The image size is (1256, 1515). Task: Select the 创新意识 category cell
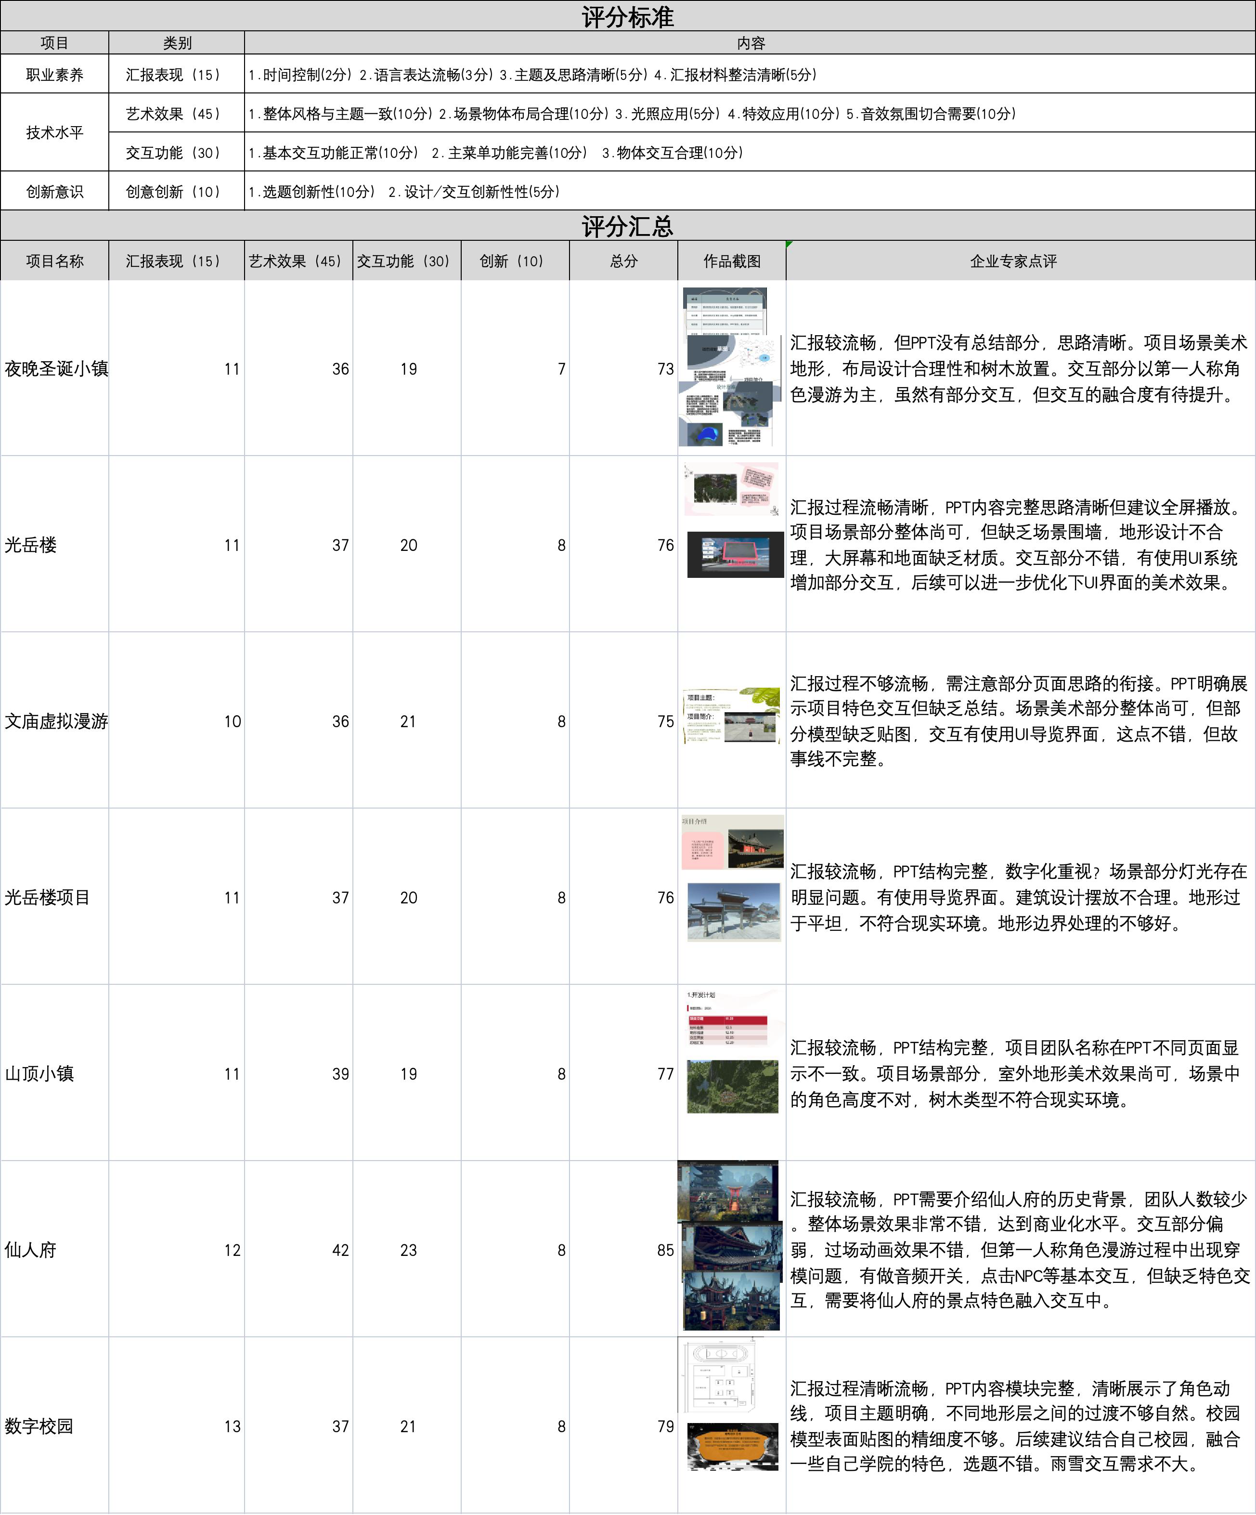coord(54,191)
